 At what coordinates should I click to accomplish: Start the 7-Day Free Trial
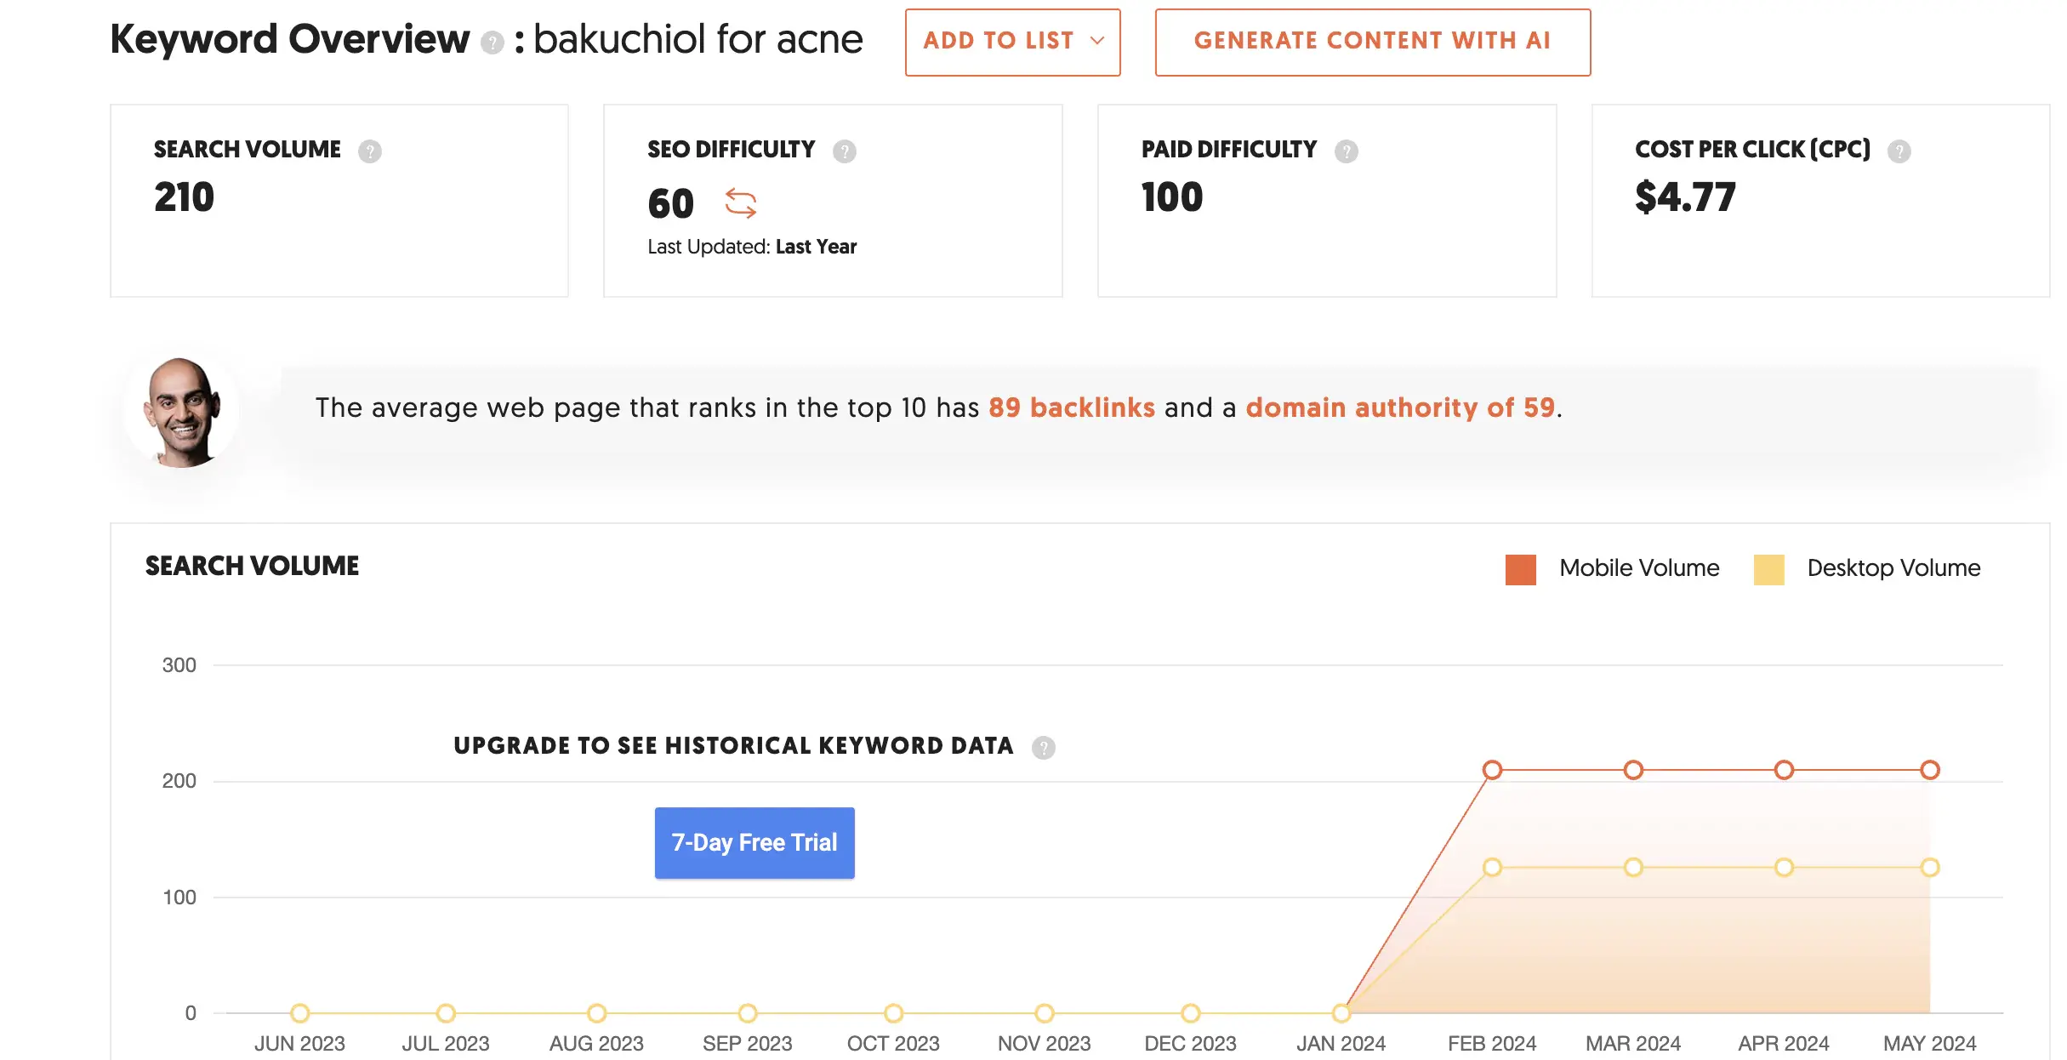(x=754, y=842)
